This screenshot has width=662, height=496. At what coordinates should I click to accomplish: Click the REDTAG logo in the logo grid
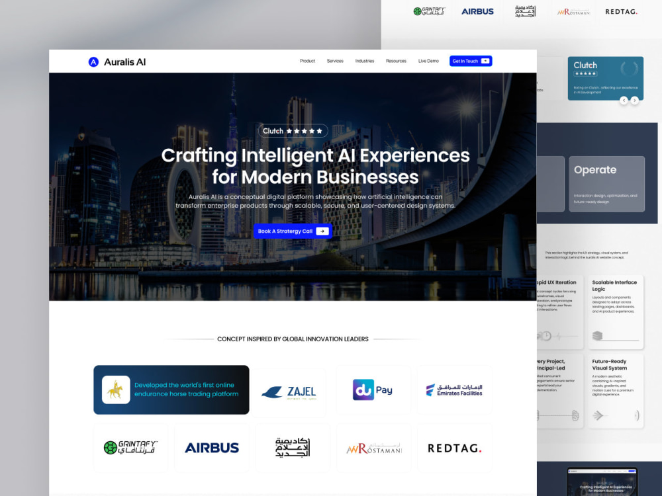[x=455, y=448]
